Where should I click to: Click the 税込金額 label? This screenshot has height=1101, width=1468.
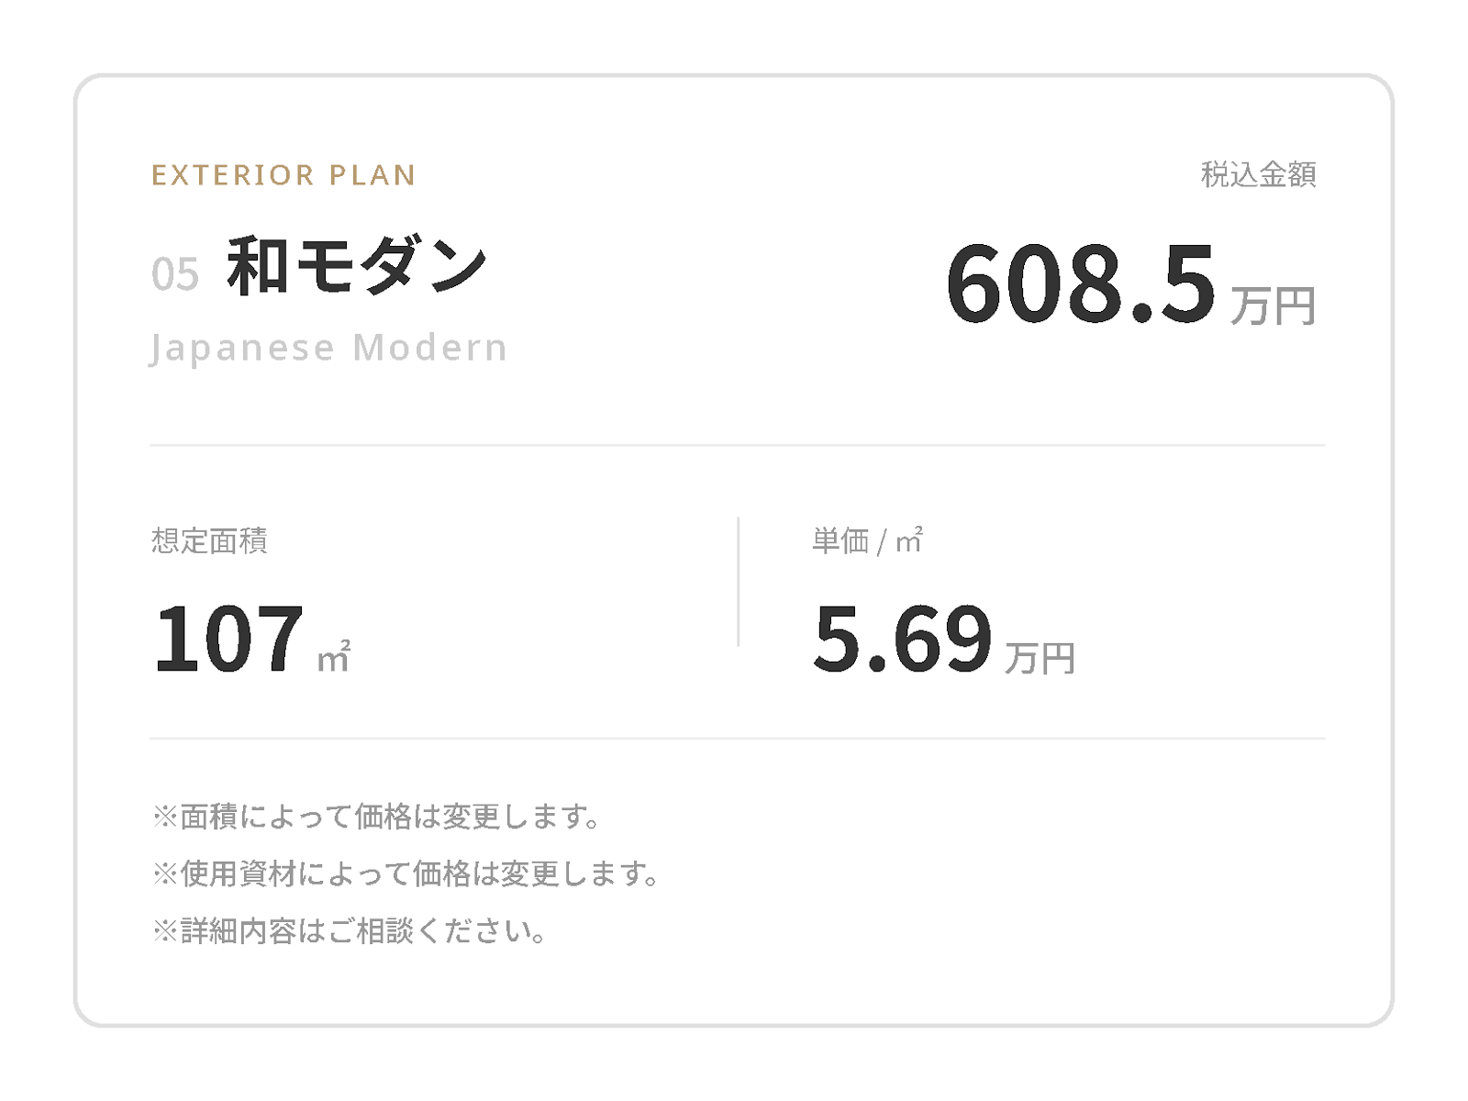(1259, 174)
